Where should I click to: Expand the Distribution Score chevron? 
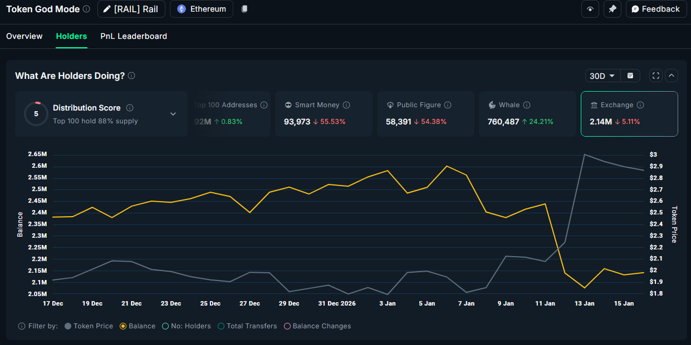(173, 114)
